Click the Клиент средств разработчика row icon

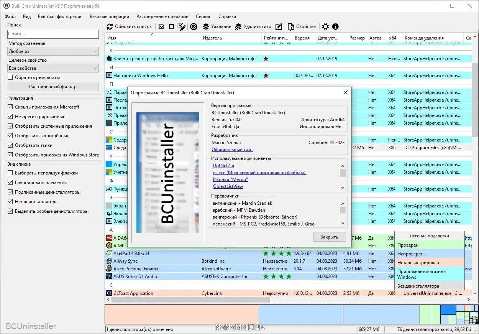click(x=109, y=59)
